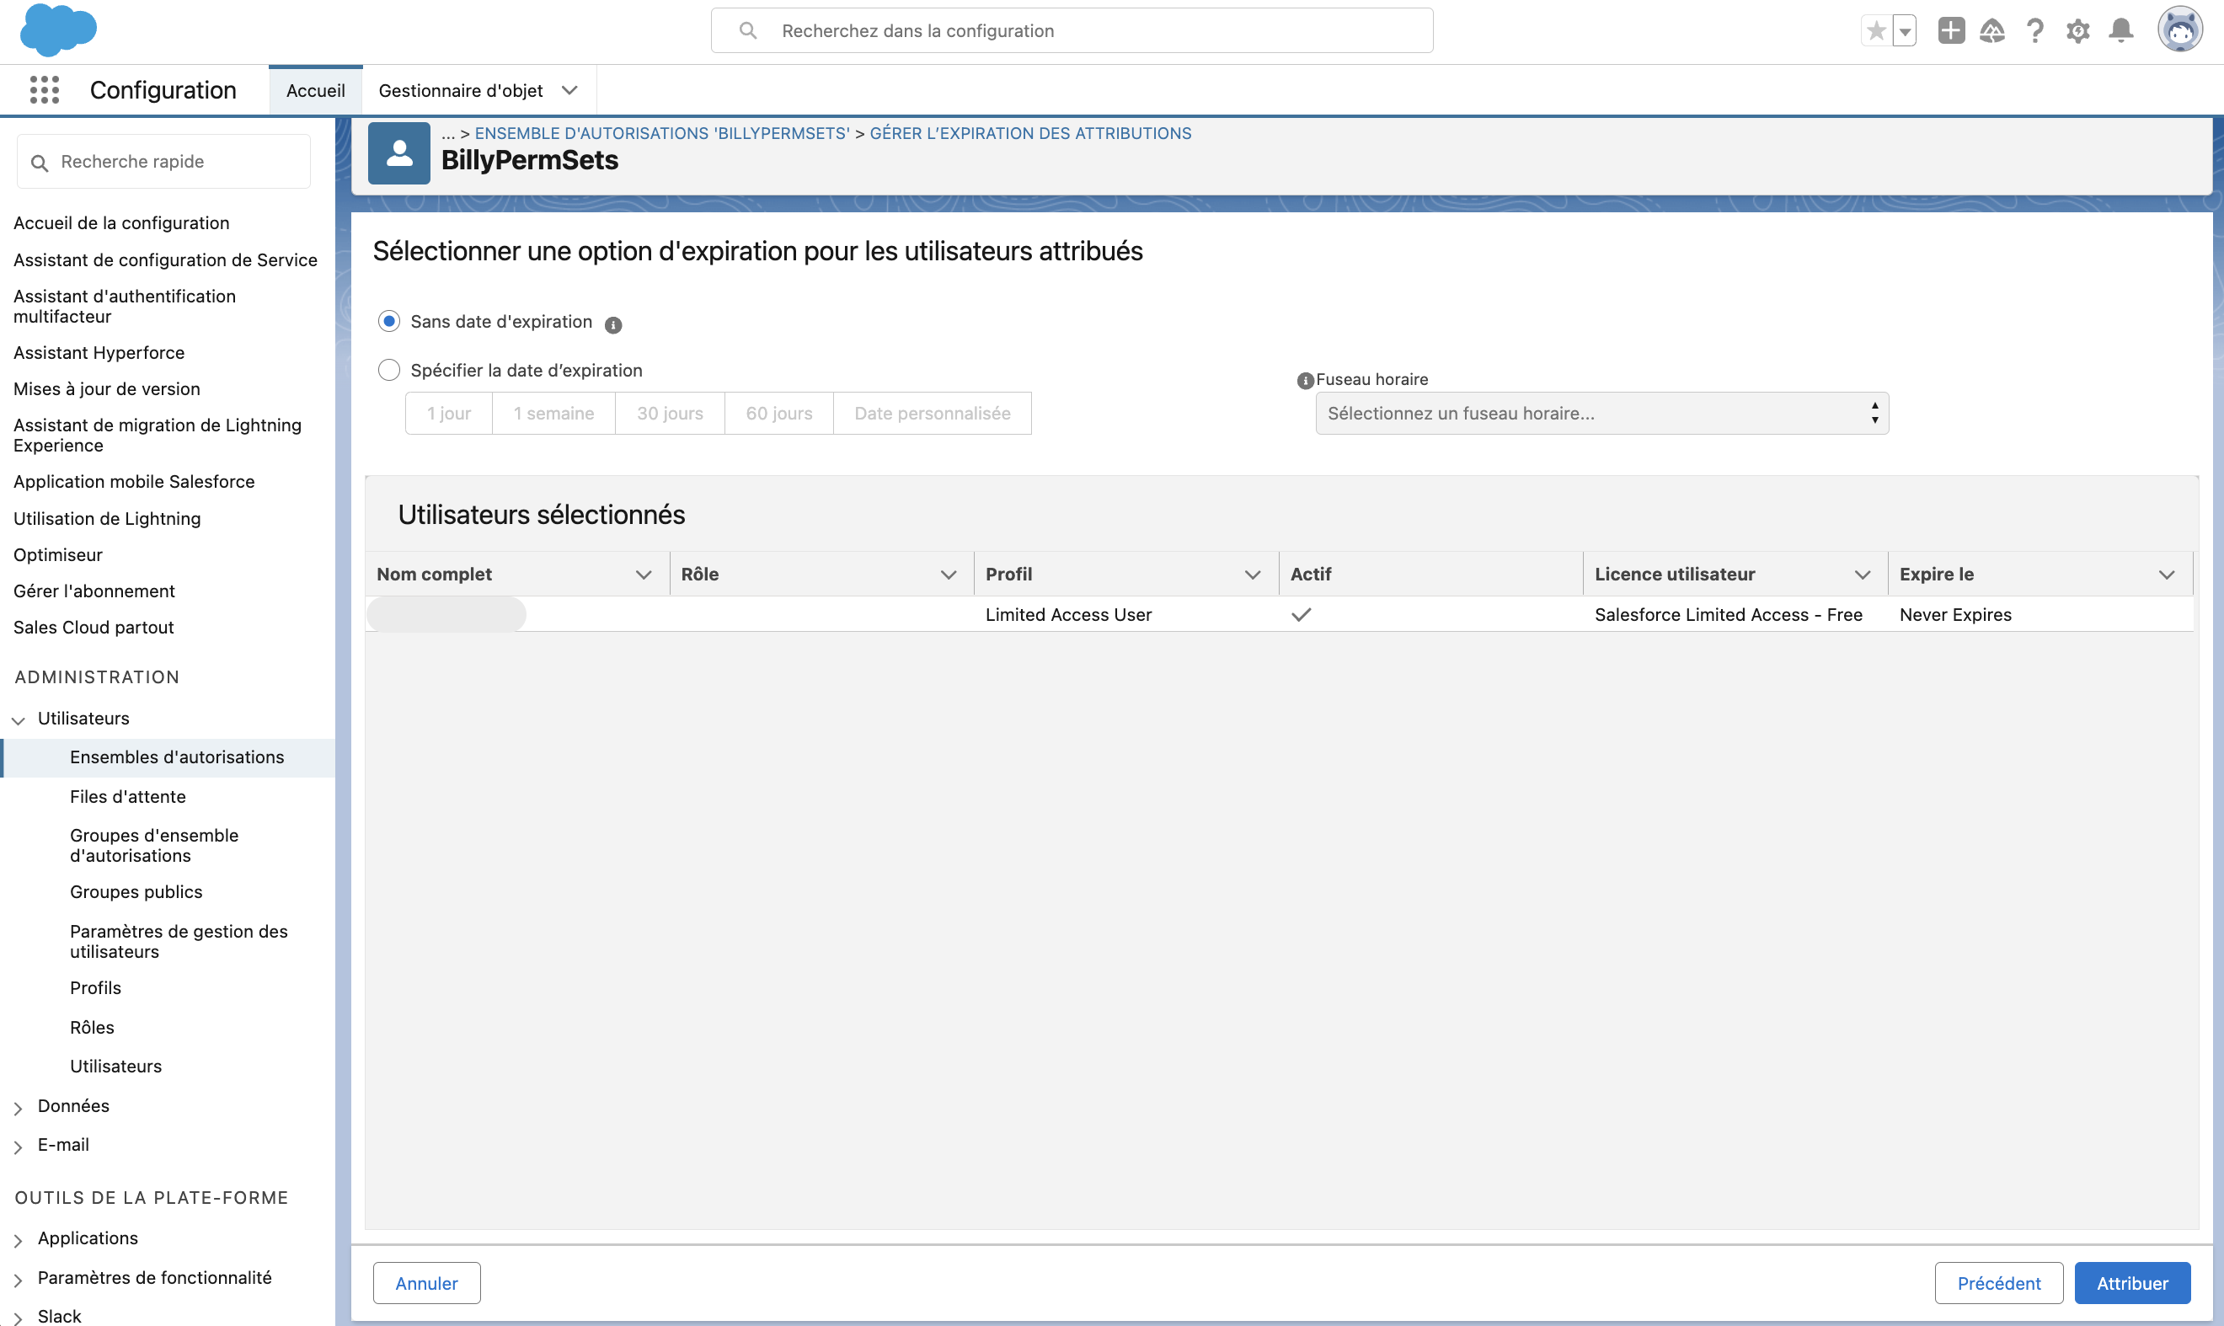Open Ensembles d'autorisations in sidebar
The image size is (2224, 1326).
177,757
